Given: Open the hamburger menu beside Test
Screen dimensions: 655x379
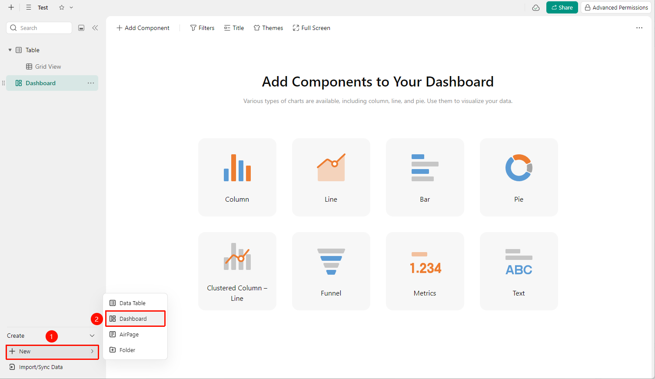Looking at the screenshot, I should pyautogui.click(x=29, y=7).
